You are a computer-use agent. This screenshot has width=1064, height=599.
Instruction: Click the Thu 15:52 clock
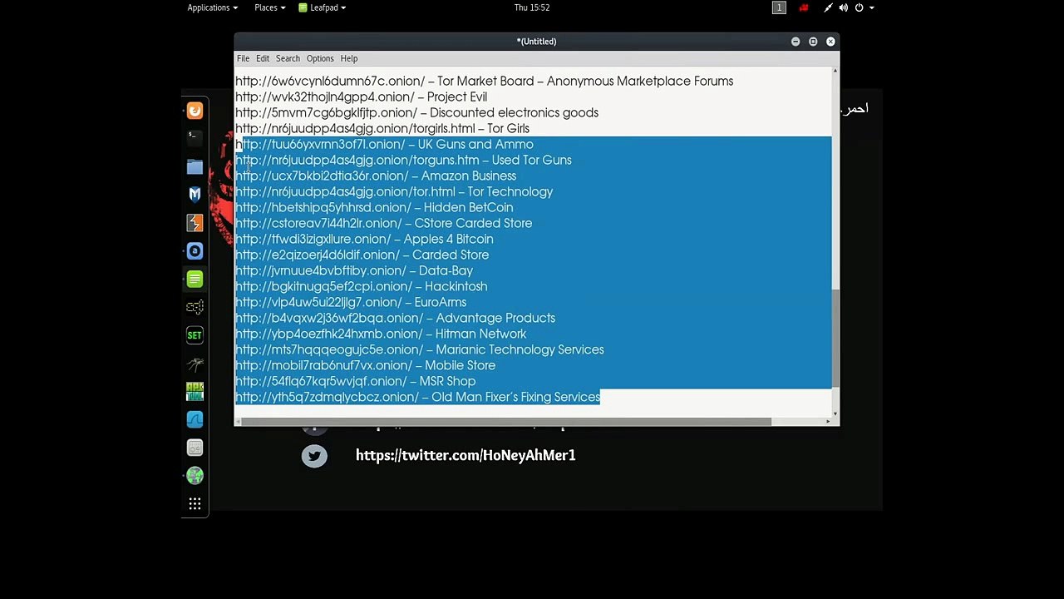tap(532, 7)
